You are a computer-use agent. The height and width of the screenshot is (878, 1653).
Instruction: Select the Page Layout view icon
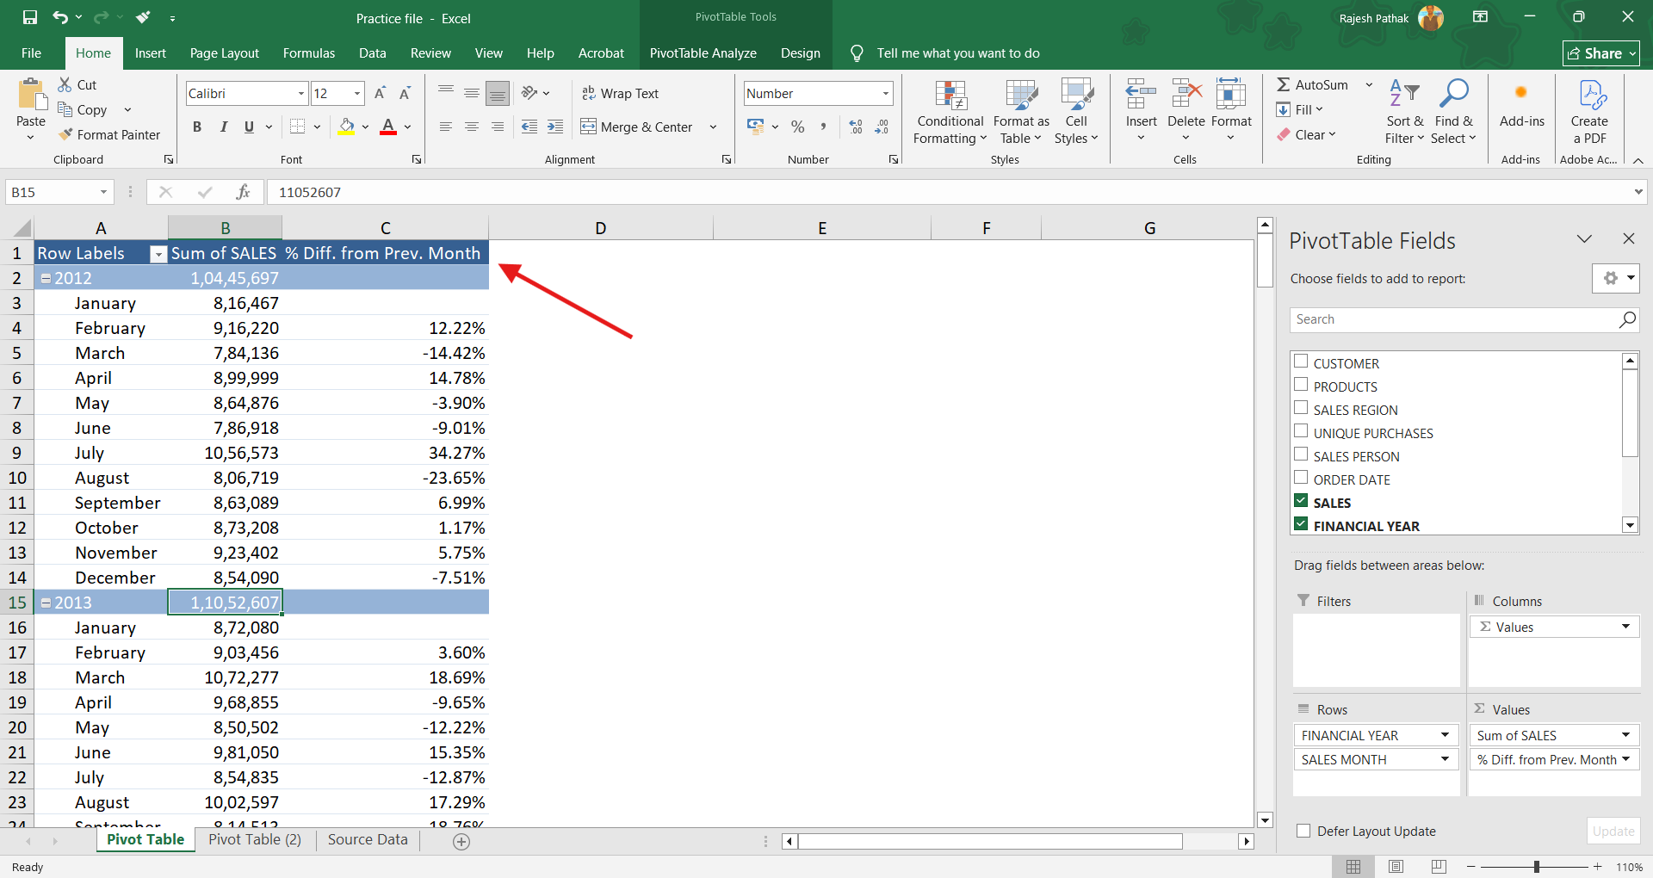coord(1396,866)
